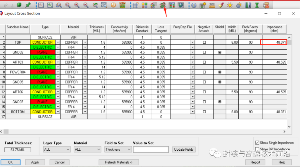This screenshot has width=300, height=167.
Task: Enable Show Diff Impedance checkbox
Action: (257, 149)
